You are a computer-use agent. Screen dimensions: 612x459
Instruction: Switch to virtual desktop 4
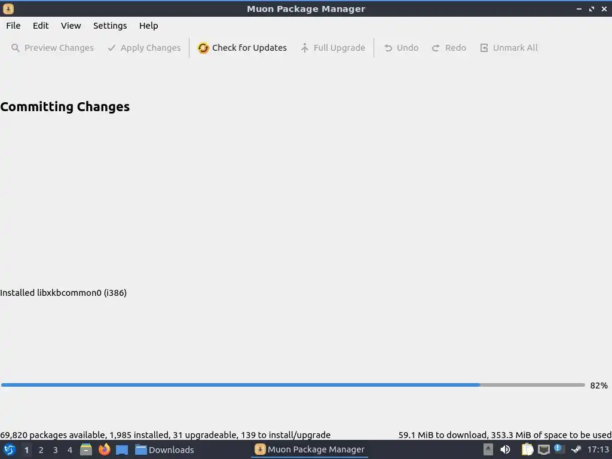70,450
